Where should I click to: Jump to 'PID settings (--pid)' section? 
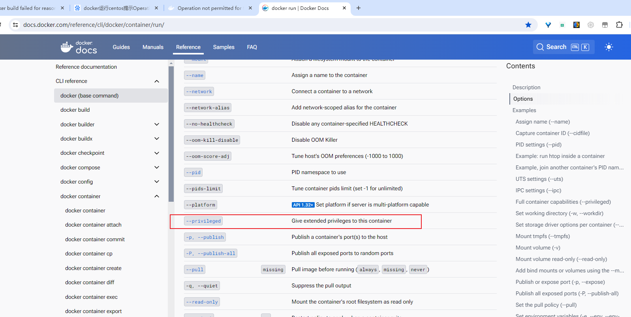coord(539,144)
